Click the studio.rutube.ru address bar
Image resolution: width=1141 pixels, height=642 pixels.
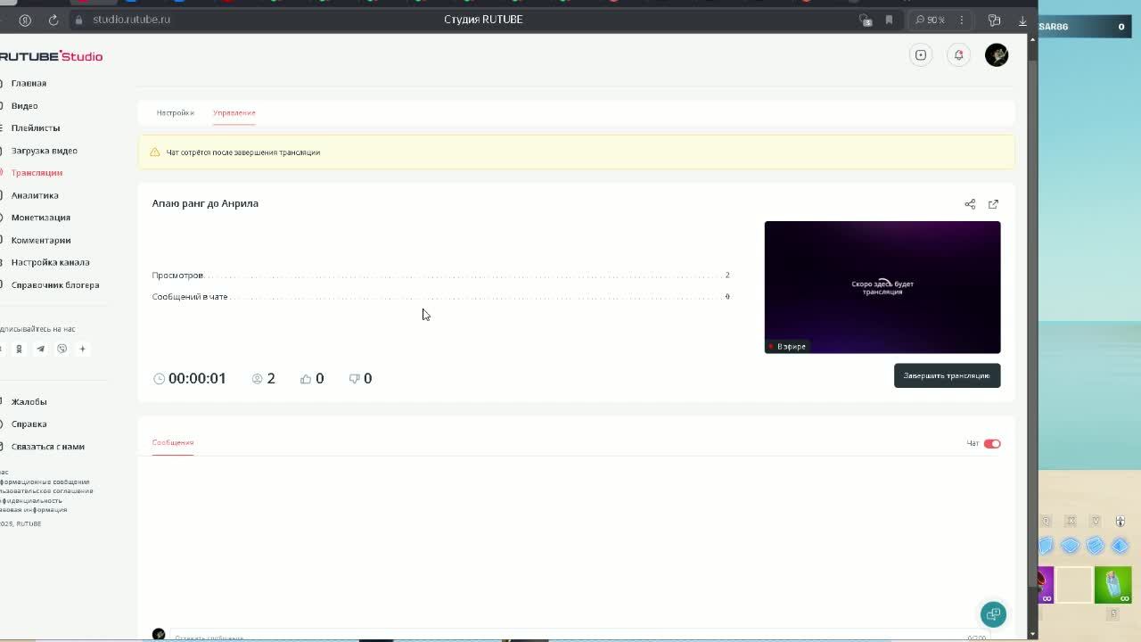coord(131,20)
